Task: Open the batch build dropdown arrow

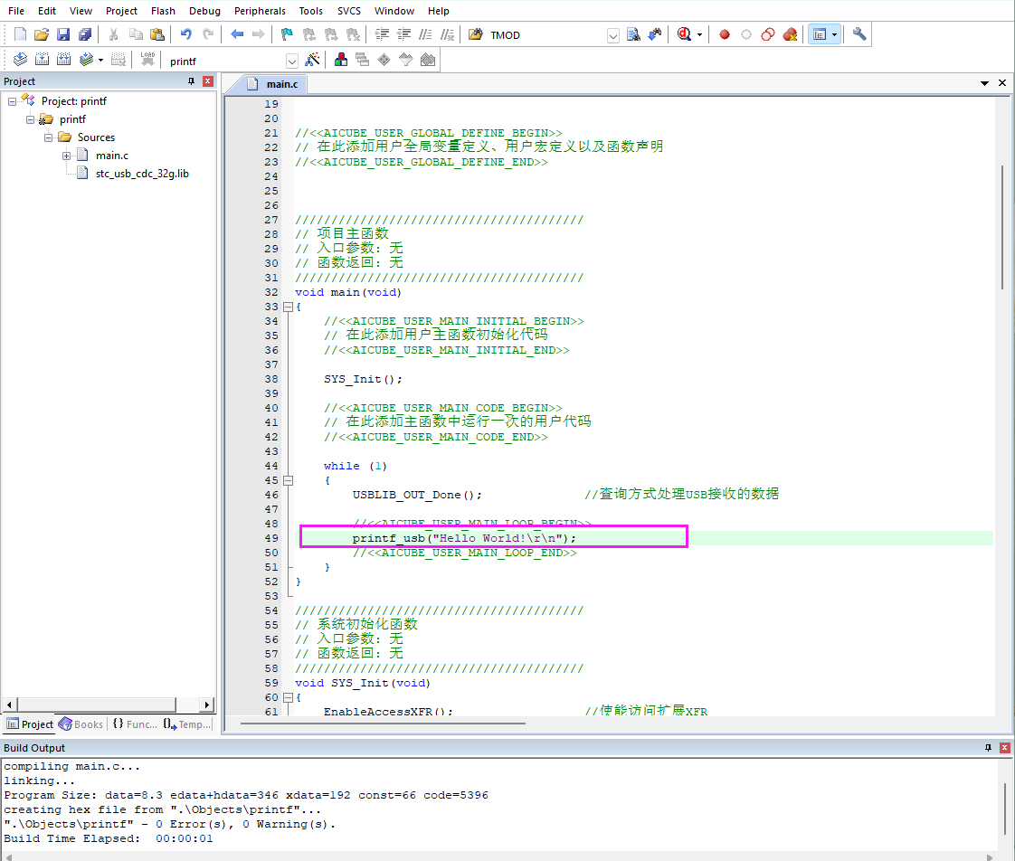Action: click(x=101, y=61)
